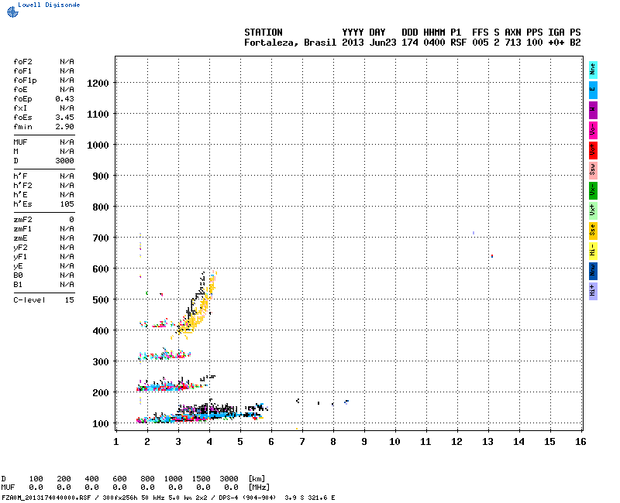Select the 800 distance in bottom table
Viewport: 620px width, 503px height.
tap(147, 479)
